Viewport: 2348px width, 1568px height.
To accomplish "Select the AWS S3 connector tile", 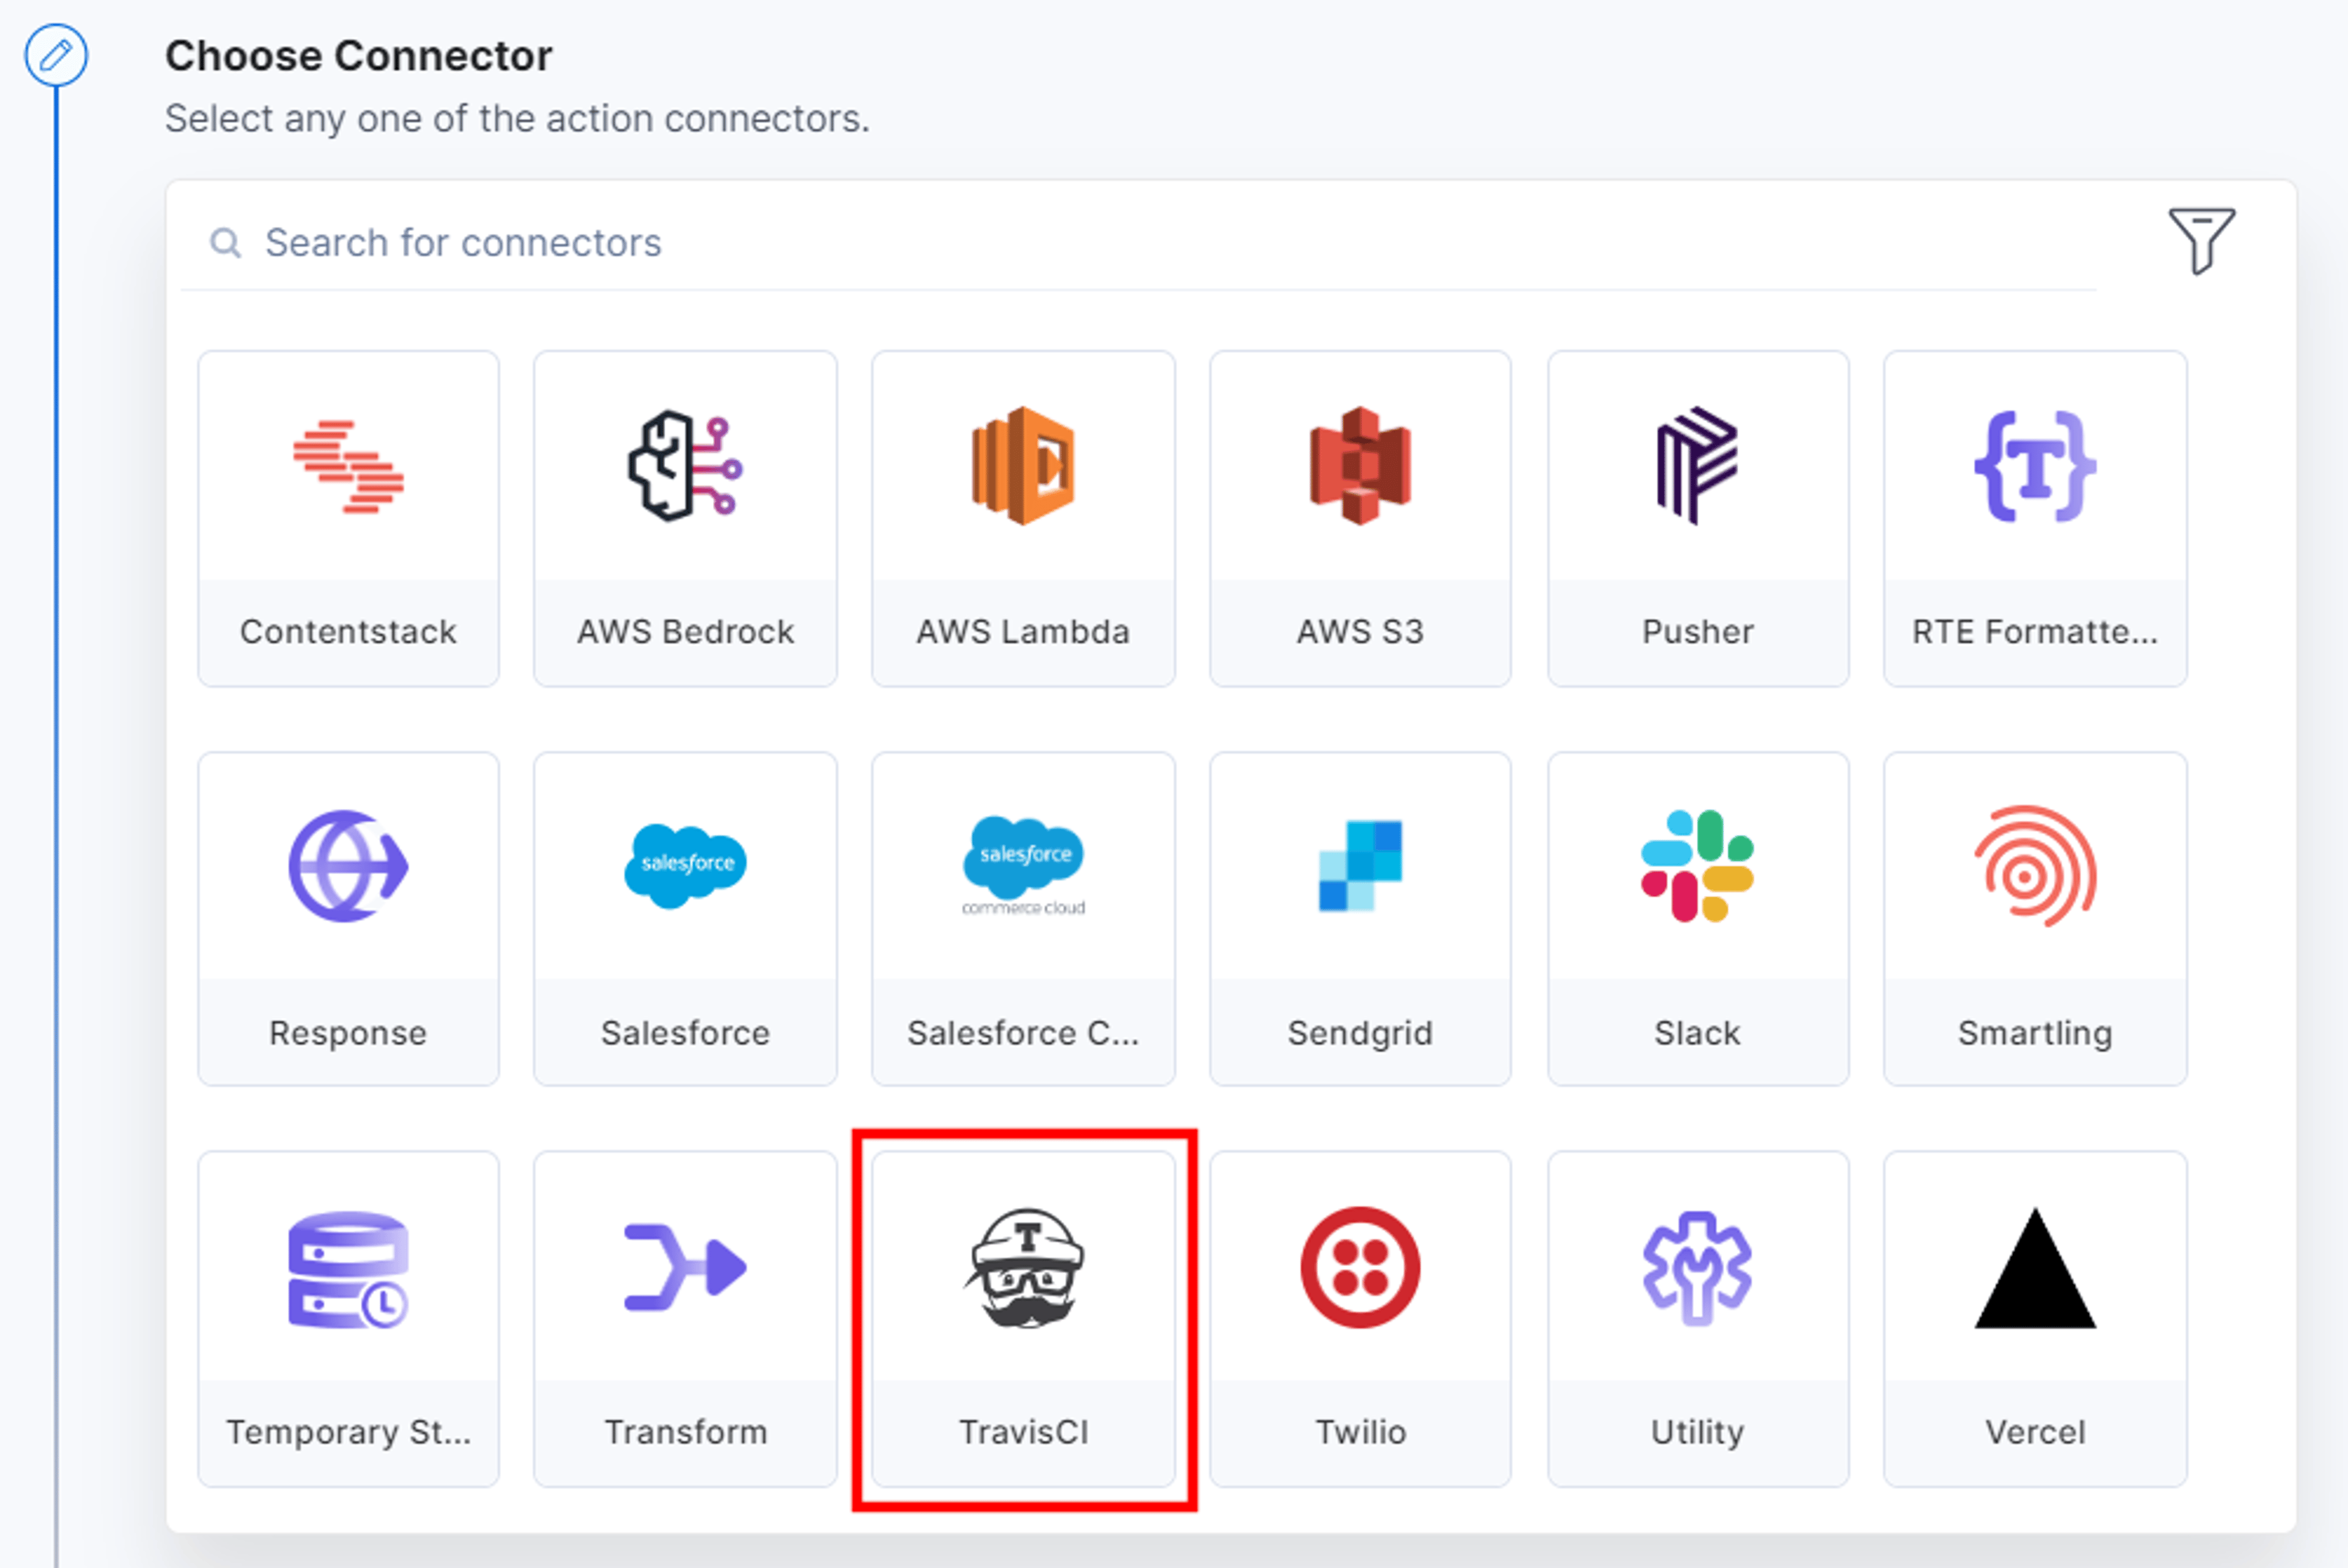I will coord(1360,518).
